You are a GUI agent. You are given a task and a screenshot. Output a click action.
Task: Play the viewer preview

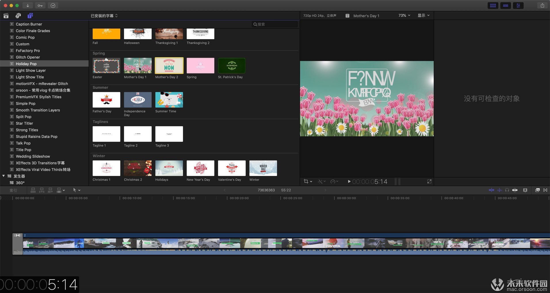click(x=349, y=181)
